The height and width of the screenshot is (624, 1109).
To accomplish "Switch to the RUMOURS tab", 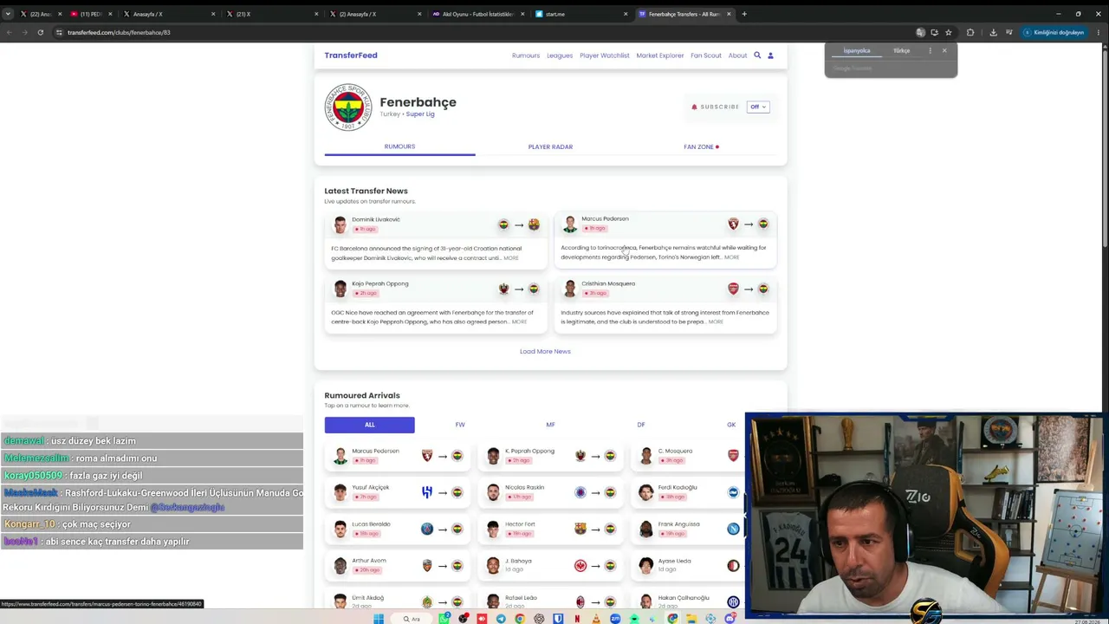I will pos(399,146).
